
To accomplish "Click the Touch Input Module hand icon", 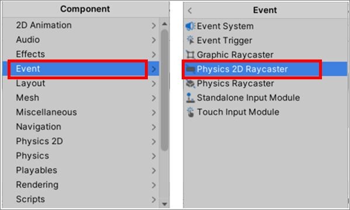I will (190, 112).
